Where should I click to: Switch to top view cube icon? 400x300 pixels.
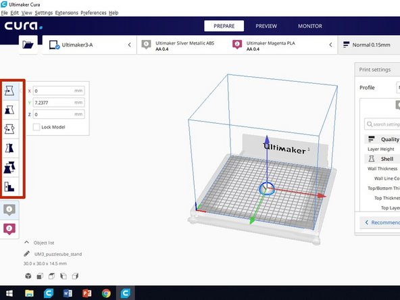coord(51,276)
